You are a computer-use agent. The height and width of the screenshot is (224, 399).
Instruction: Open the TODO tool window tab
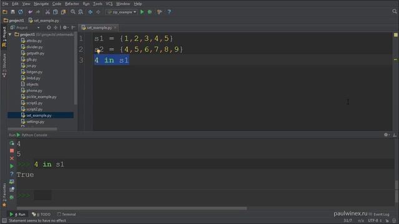click(x=41, y=214)
